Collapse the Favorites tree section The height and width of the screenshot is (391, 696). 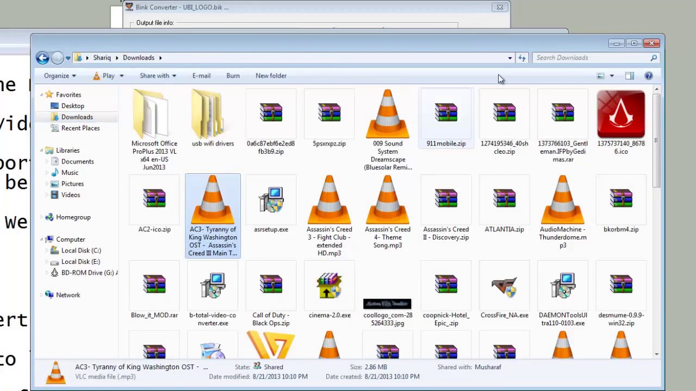[42, 95]
